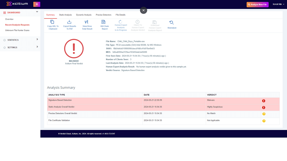Trigger the Reanalyze icon
287x161 pixels.
[172, 22]
